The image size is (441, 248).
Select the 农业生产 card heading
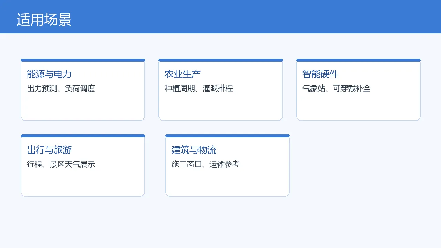click(183, 74)
